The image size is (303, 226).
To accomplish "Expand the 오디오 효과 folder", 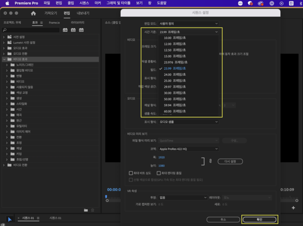I will pos(4,48).
